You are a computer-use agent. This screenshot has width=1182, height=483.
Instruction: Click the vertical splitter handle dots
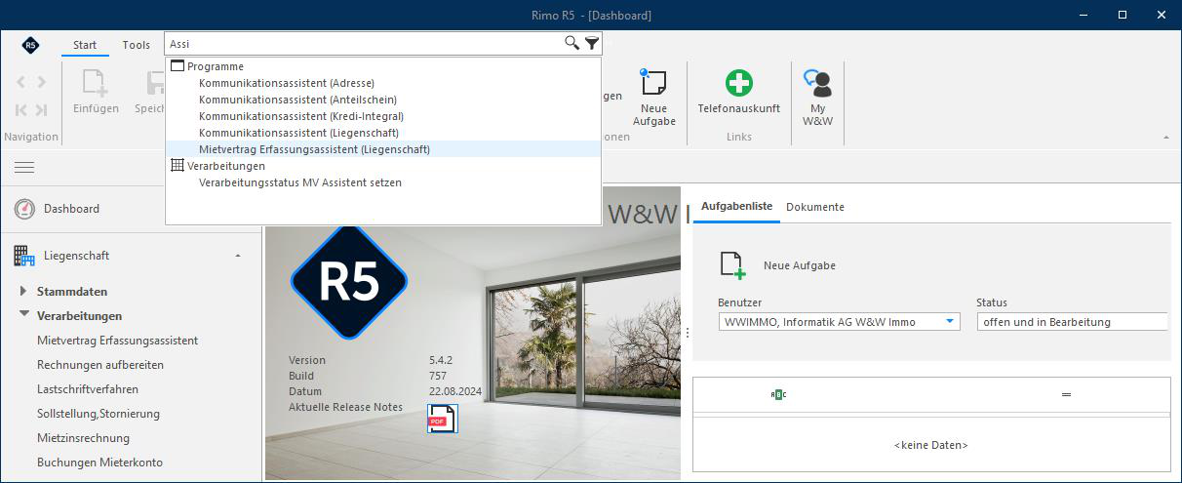[687, 333]
